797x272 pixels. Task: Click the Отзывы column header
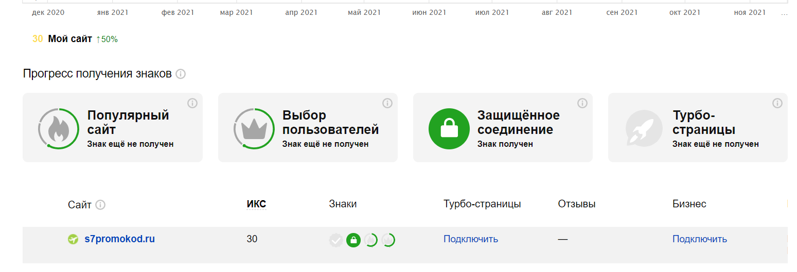coord(577,204)
